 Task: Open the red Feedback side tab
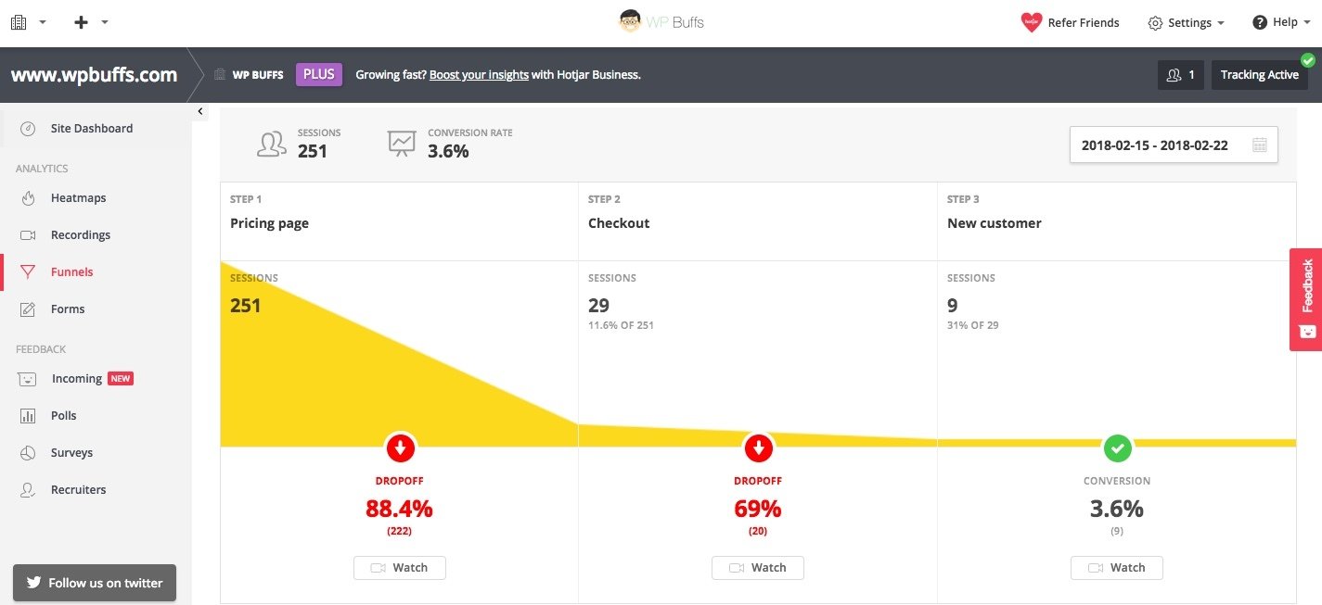tap(1306, 299)
